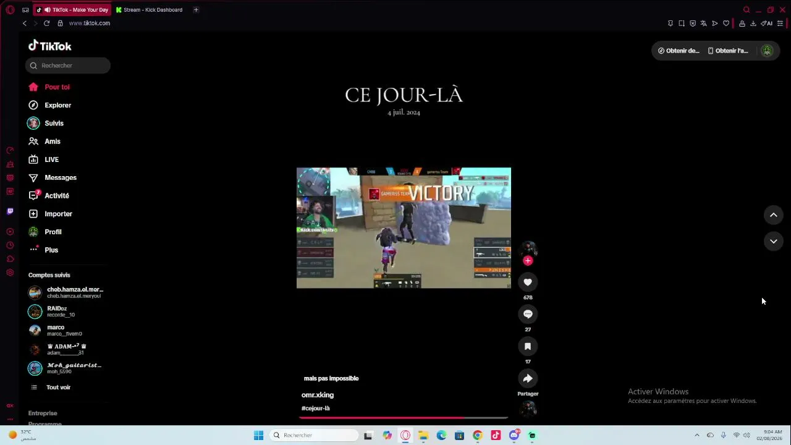Image resolution: width=791 pixels, height=445 pixels.
Task: Click the Entreprise footer link
Action: [43, 413]
